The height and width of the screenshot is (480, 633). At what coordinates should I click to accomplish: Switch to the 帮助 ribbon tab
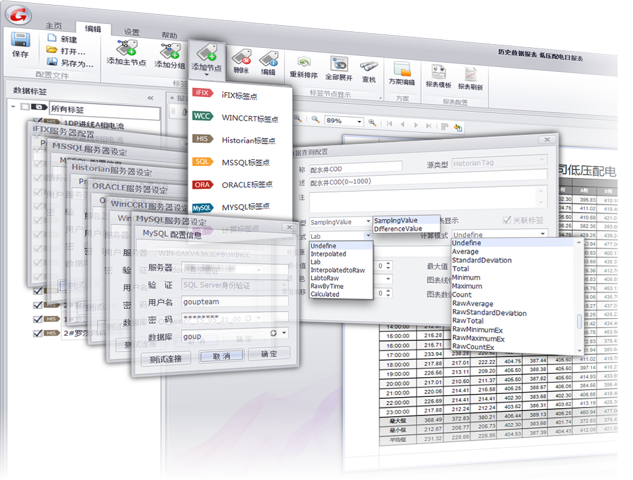(x=169, y=35)
